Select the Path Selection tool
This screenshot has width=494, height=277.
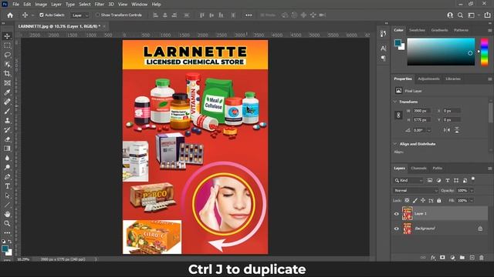tap(7, 195)
